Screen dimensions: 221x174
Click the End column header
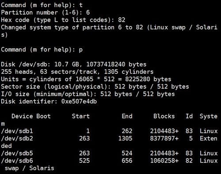[127, 116]
